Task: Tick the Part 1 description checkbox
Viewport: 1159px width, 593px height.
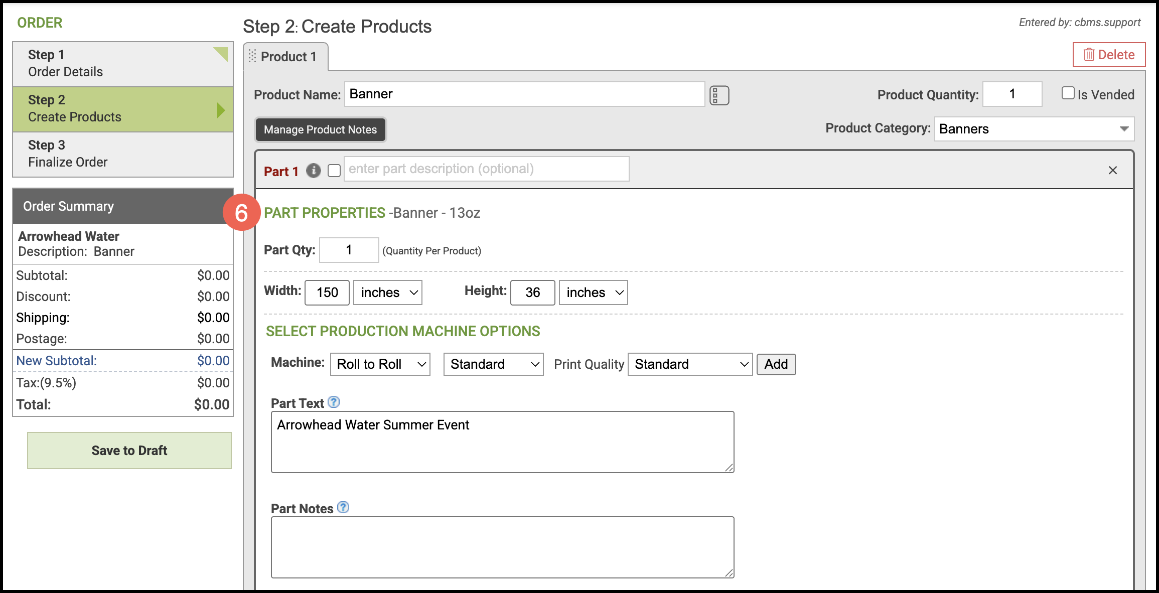Action: tap(334, 171)
